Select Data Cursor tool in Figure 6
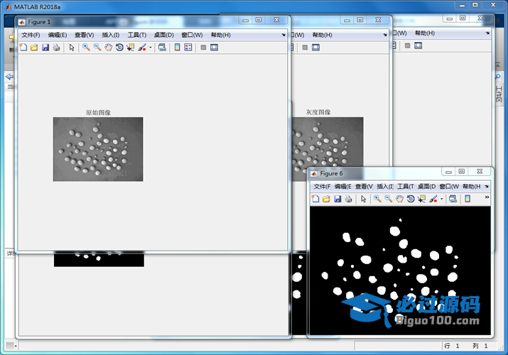The image size is (508, 355). point(421,199)
